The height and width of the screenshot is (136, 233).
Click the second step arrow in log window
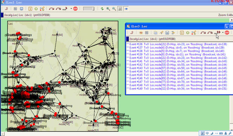click(x=210, y=32)
